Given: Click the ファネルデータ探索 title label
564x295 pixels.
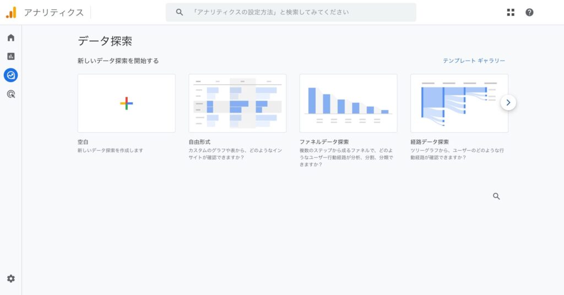Looking at the screenshot, I should 324,142.
